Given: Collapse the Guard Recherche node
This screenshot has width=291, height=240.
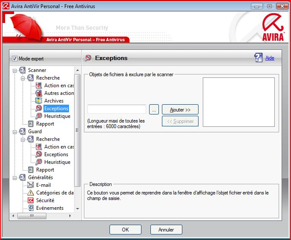Looking at the screenshot, I should pos(23,140).
